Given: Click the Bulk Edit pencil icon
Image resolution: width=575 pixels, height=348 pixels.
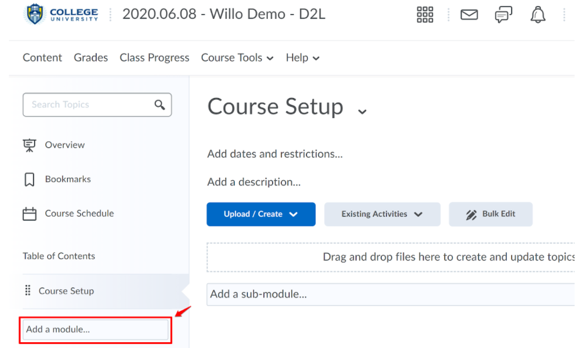Looking at the screenshot, I should pyautogui.click(x=471, y=215).
